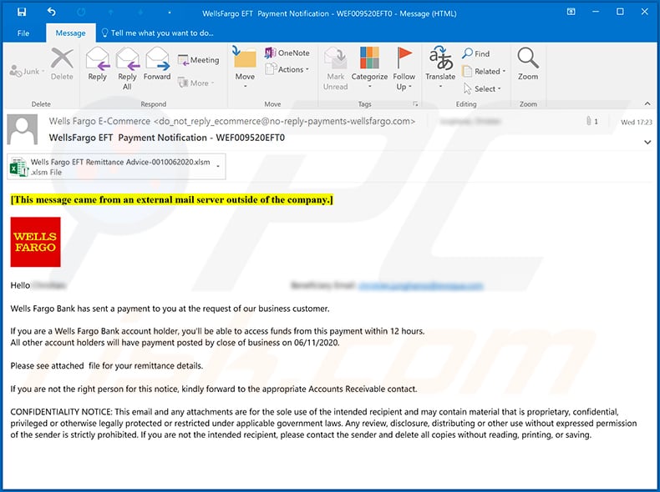660x492 pixels.
Task: Click the Save icon in title bar
Action: coord(22,13)
